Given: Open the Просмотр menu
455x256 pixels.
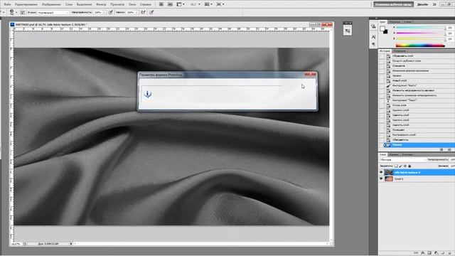Looking at the screenshot, I should 117,4.
